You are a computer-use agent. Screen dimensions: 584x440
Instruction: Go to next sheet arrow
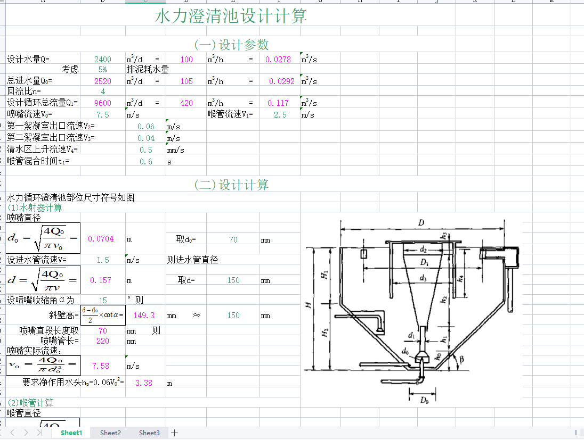tap(26, 432)
